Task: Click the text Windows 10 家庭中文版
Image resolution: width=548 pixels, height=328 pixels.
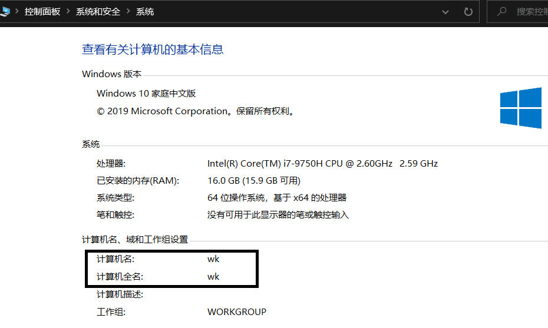Action: tap(146, 93)
